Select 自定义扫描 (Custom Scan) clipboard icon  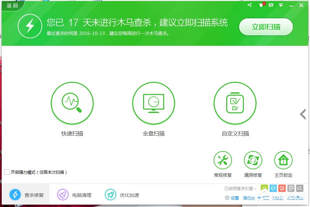[x=235, y=103]
